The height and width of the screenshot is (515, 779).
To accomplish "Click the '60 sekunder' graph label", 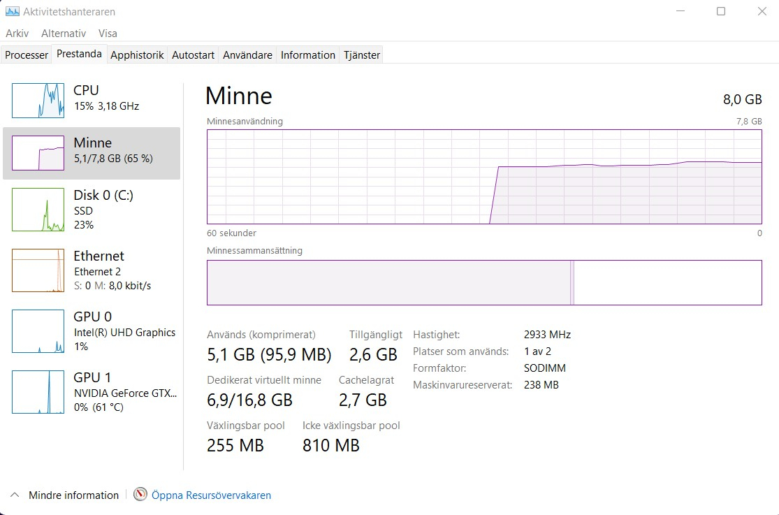I will pos(231,233).
